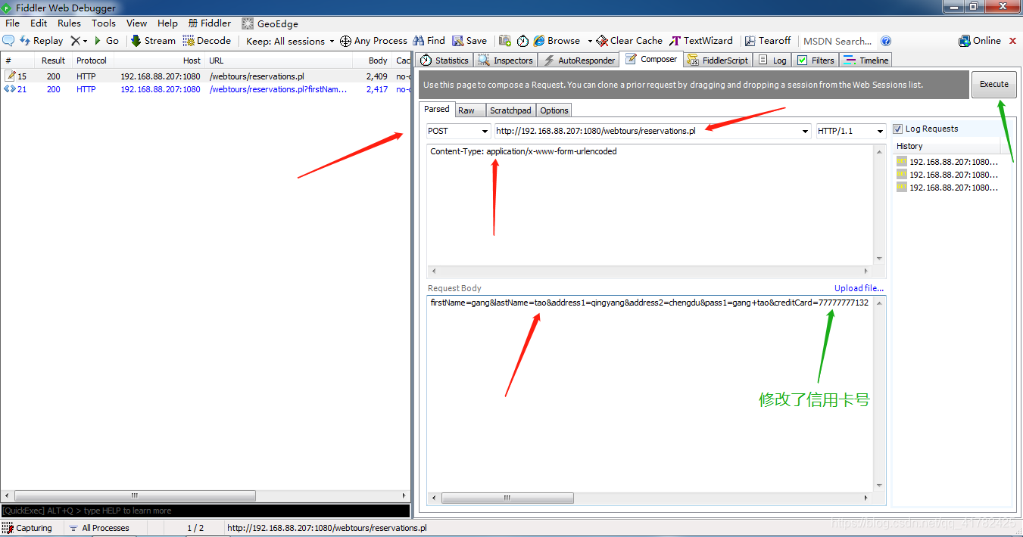The height and width of the screenshot is (537, 1023).
Task: Click into the Content-Type headers box
Action: (x=650, y=204)
